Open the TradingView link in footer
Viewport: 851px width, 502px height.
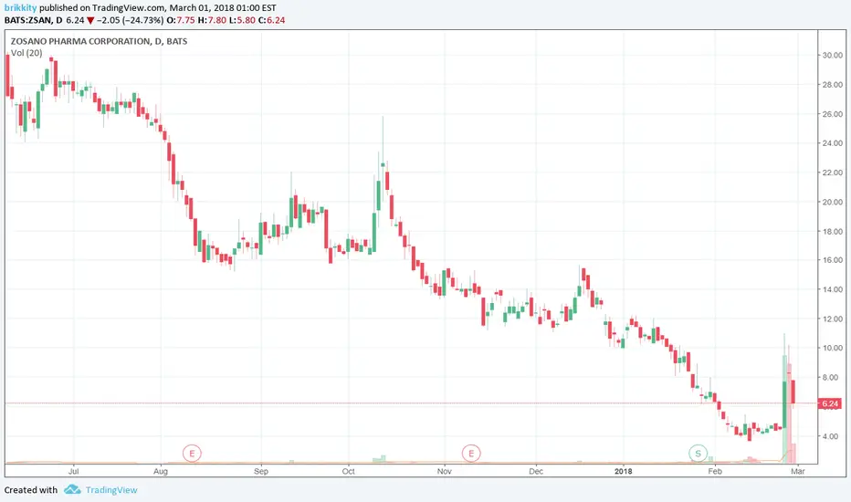[x=111, y=489]
